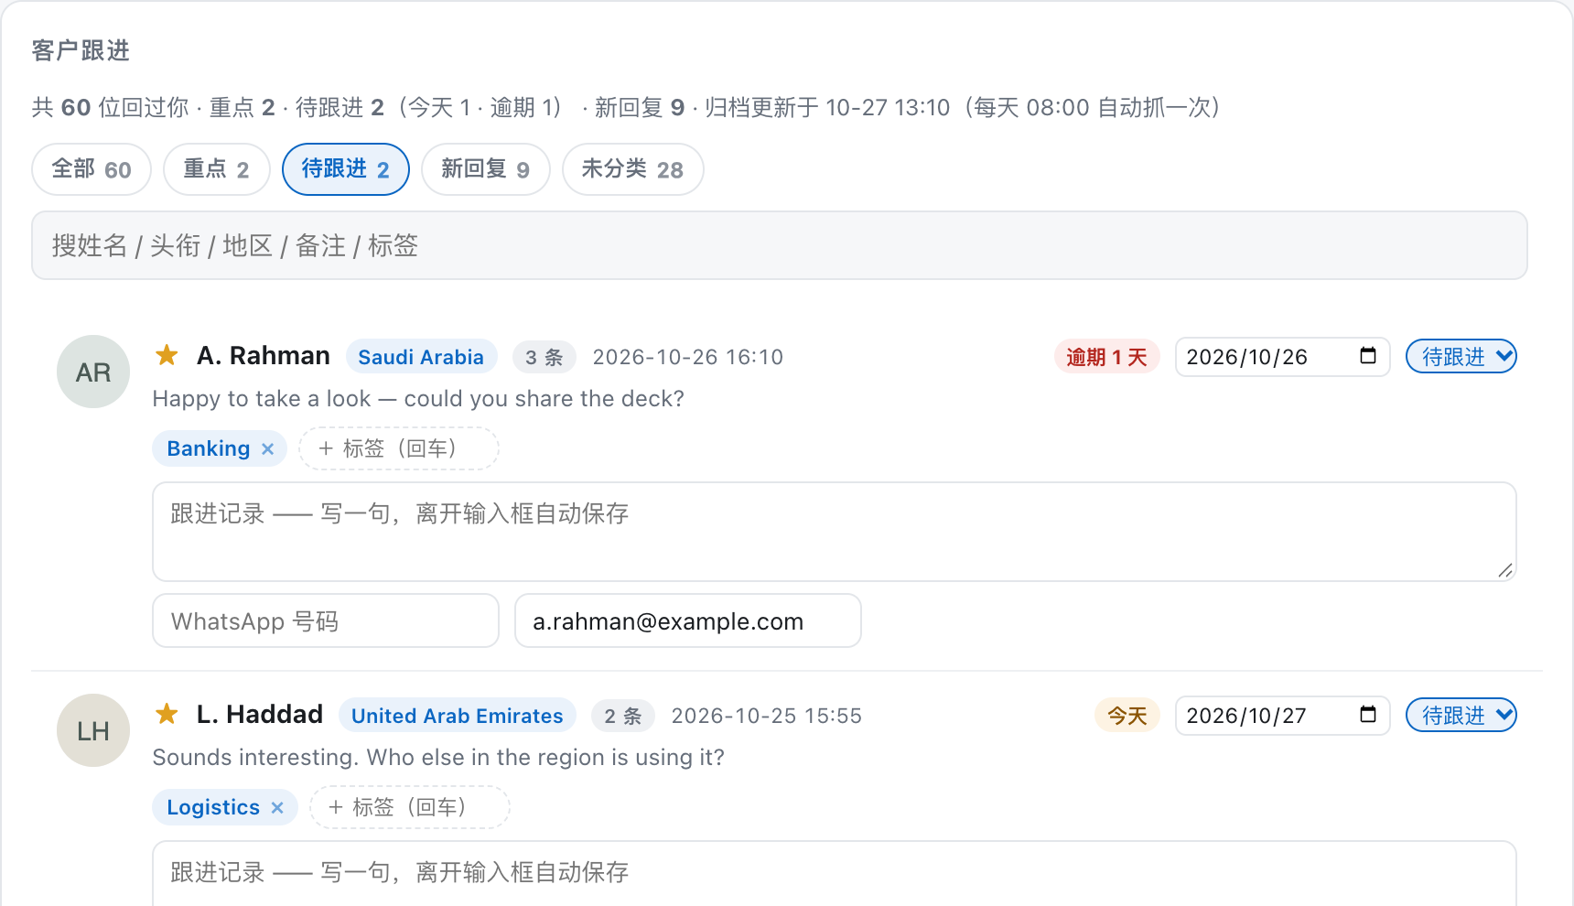The height and width of the screenshot is (906, 1574).
Task: Select the 重点 2 filter tab
Action: 217,169
